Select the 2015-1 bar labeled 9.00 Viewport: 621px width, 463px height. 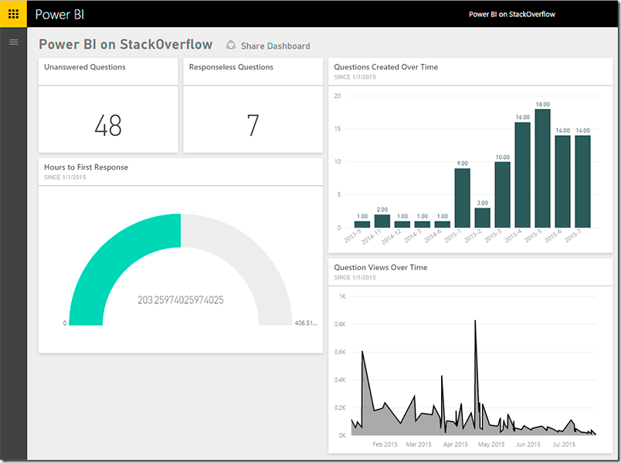point(462,198)
